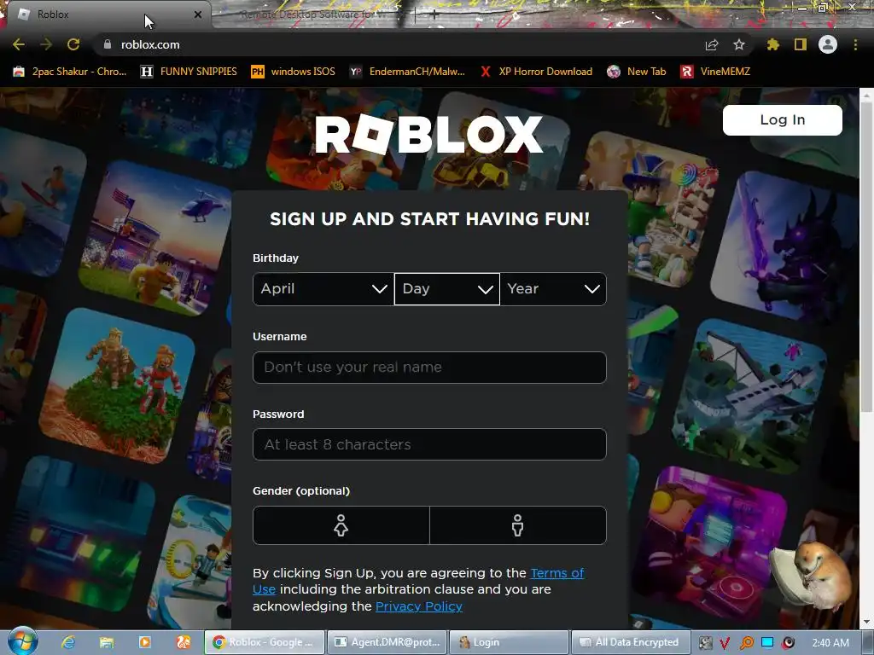Switch to the Agent.DMR@prot... taskbar window

tap(387, 642)
